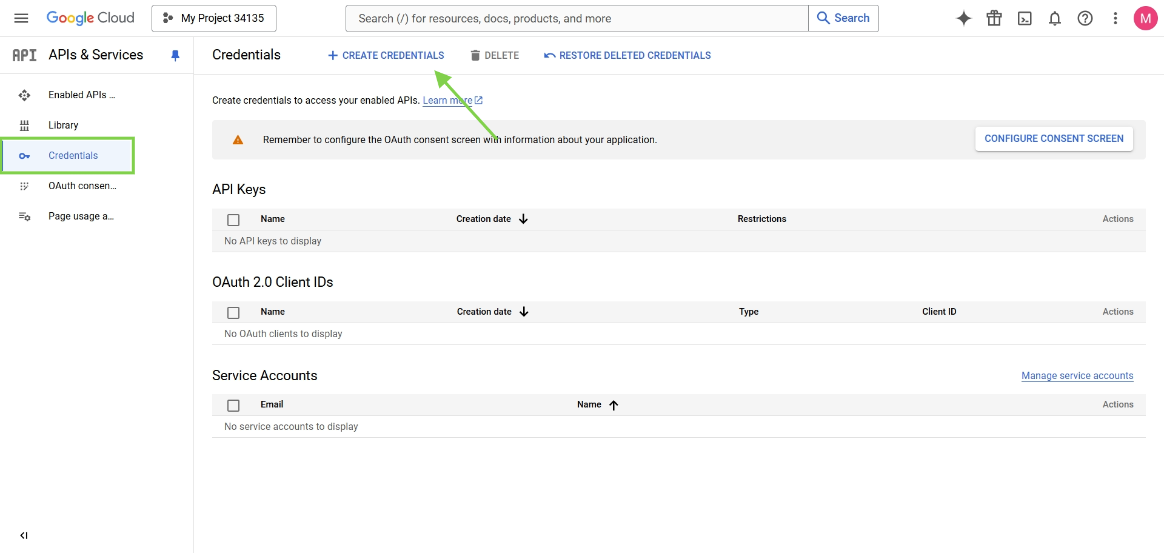This screenshot has height=553, width=1164.
Task: Open OAuth consent screen page
Action: (x=82, y=186)
